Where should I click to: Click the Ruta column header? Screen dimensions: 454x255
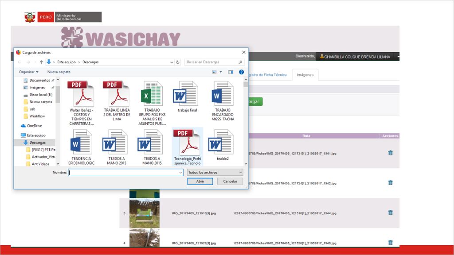(x=306, y=136)
